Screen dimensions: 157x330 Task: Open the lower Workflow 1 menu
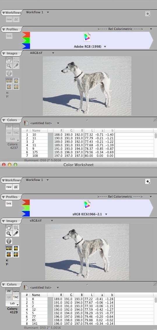[47, 180]
